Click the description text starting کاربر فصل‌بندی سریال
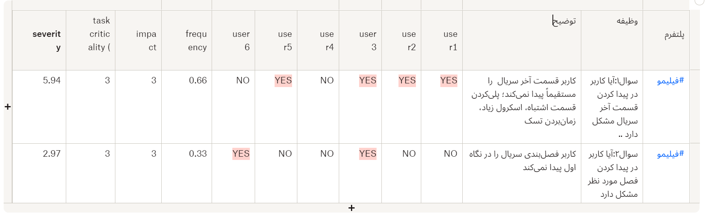The height and width of the screenshot is (215, 706). coord(522,160)
